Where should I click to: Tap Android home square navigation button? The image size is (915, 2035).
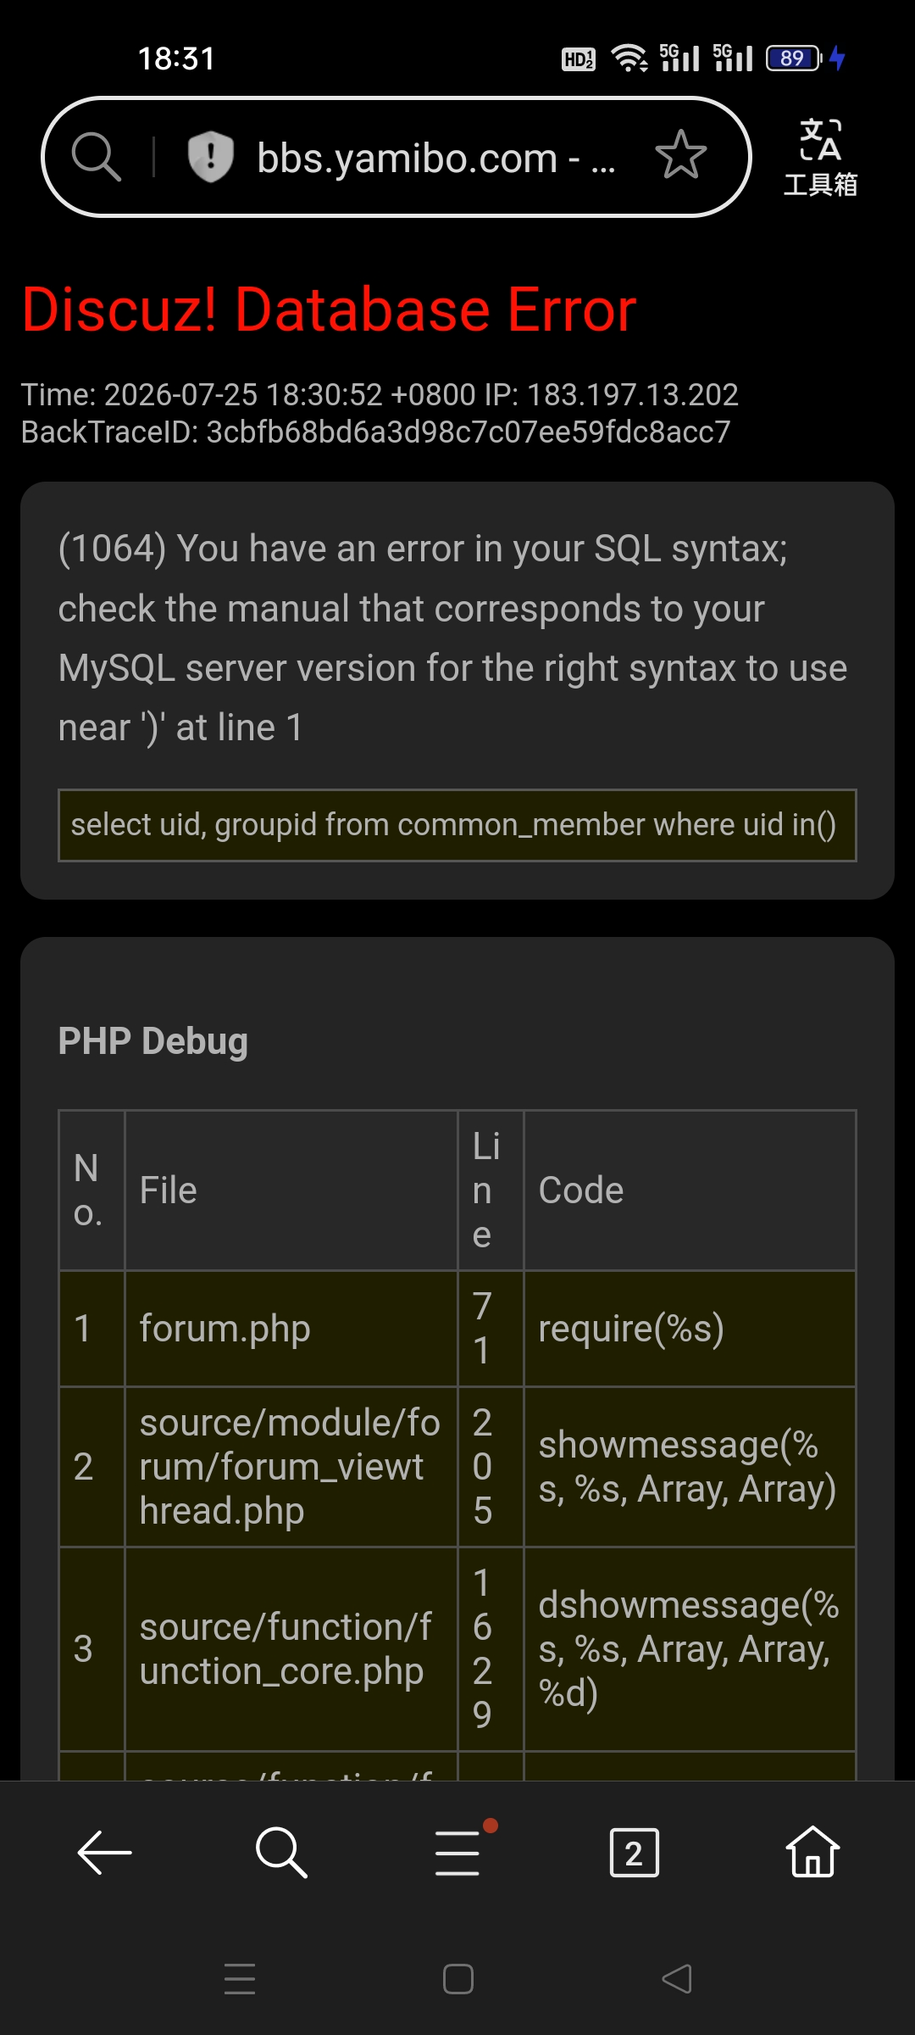pos(457,1979)
